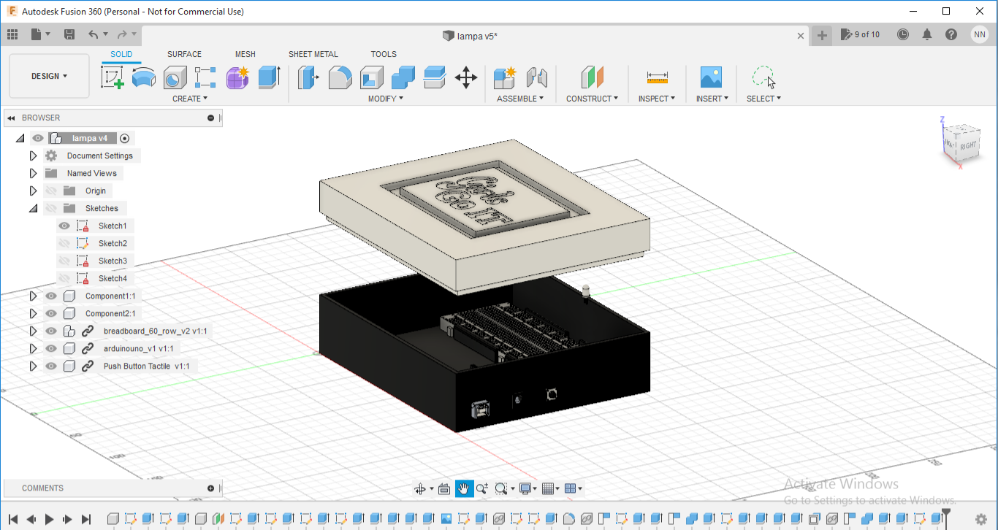Expand Document Settings node
This screenshot has width=998, height=530.
pyautogui.click(x=33, y=155)
